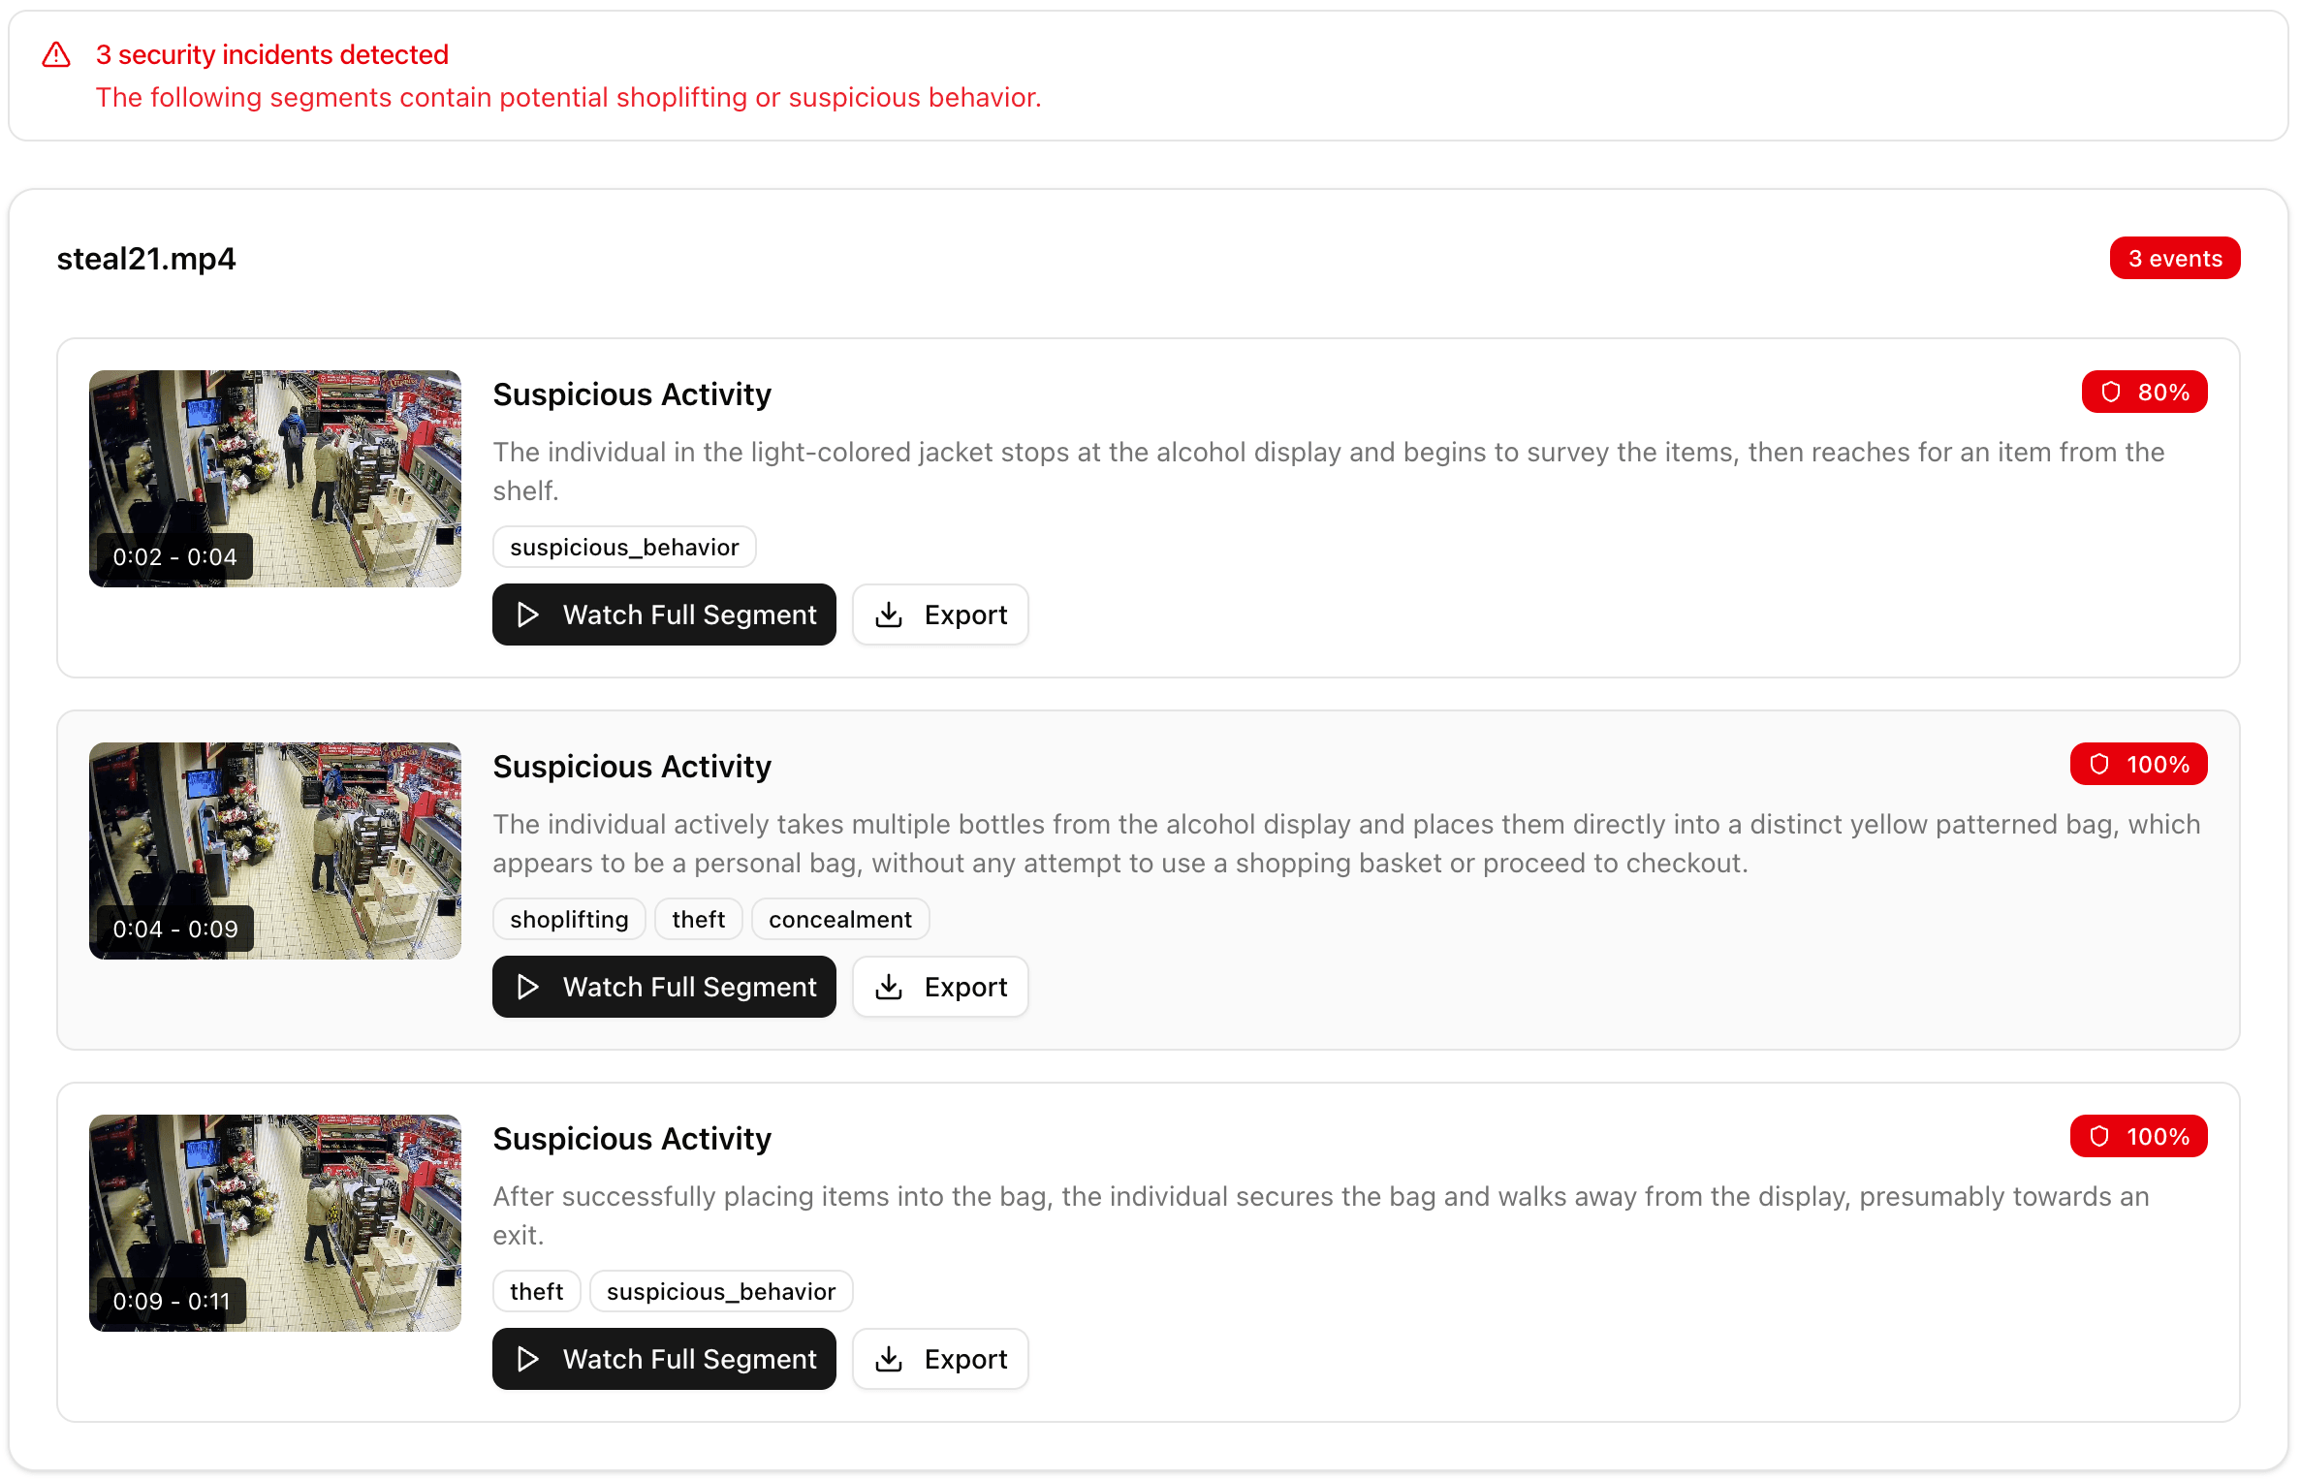Click the shield icon on the first 100% badge

coord(2100,764)
